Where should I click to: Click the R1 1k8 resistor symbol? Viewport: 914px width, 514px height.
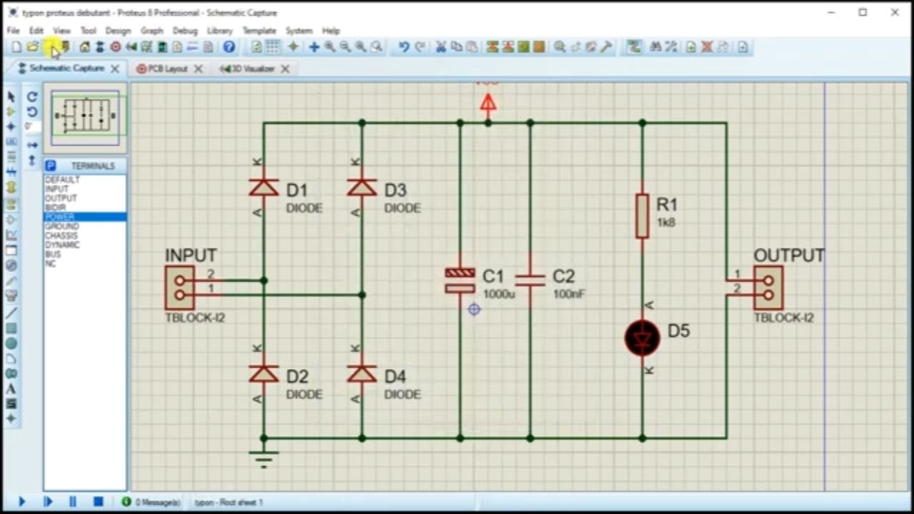pos(642,216)
